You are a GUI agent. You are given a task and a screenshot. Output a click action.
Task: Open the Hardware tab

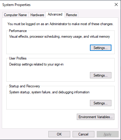37,15
